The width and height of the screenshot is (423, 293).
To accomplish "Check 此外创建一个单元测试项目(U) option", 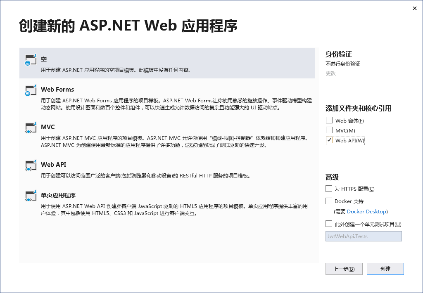I will coord(328,224).
